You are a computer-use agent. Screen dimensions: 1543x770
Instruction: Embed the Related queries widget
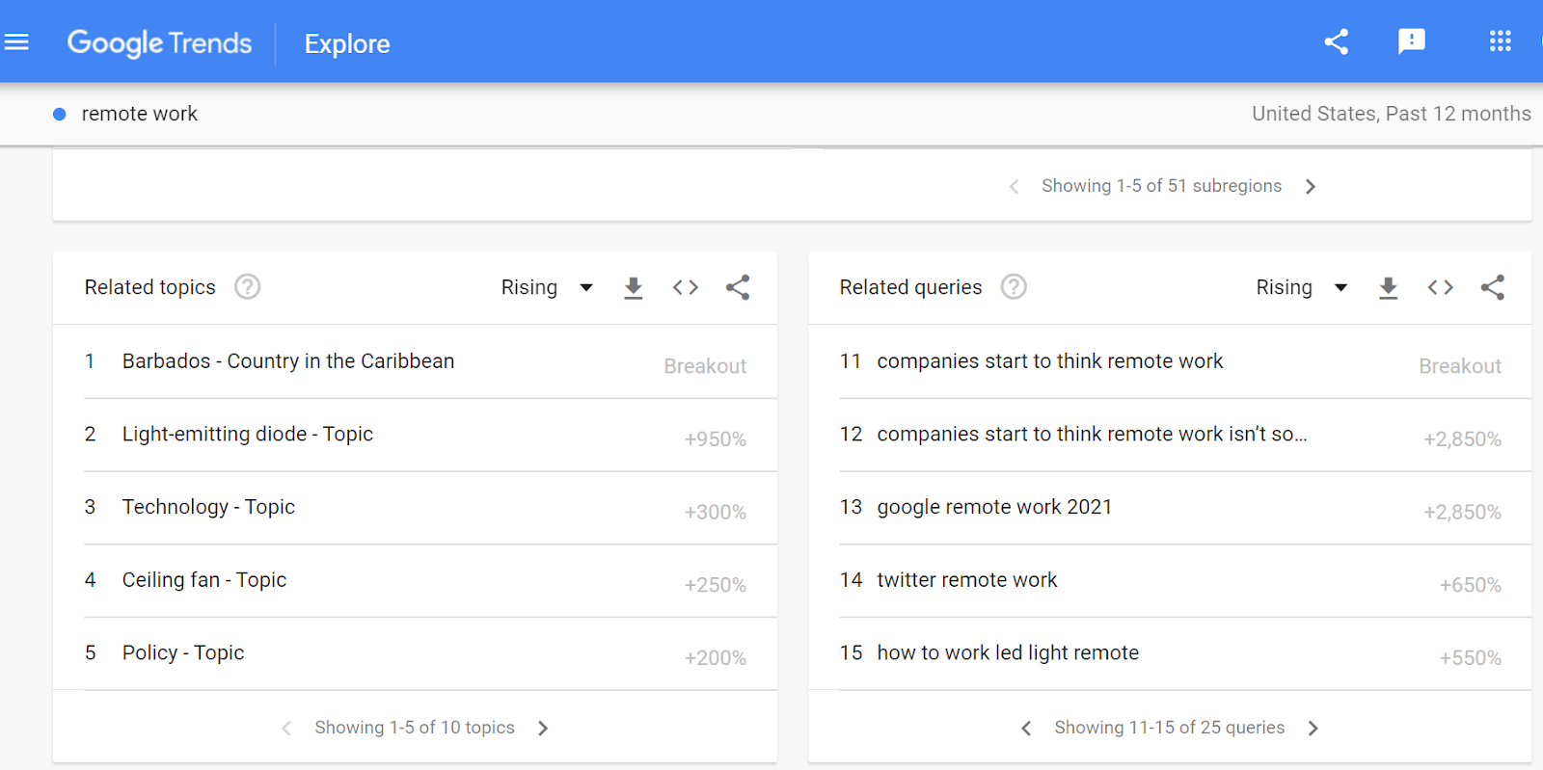click(x=1441, y=287)
